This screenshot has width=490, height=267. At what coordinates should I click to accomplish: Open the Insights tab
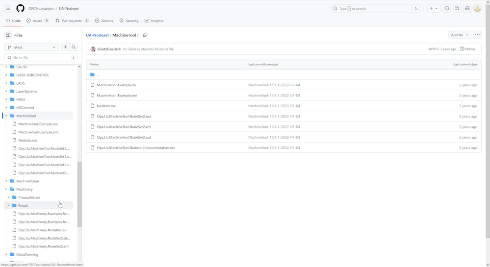[x=154, y=21]
